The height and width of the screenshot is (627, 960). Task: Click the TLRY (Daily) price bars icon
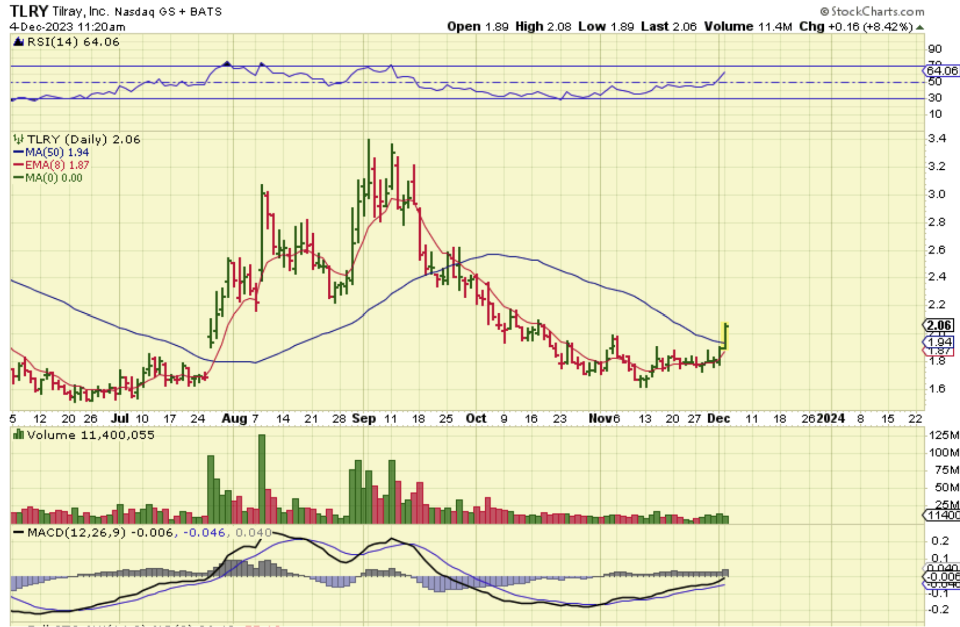(19, 139)
